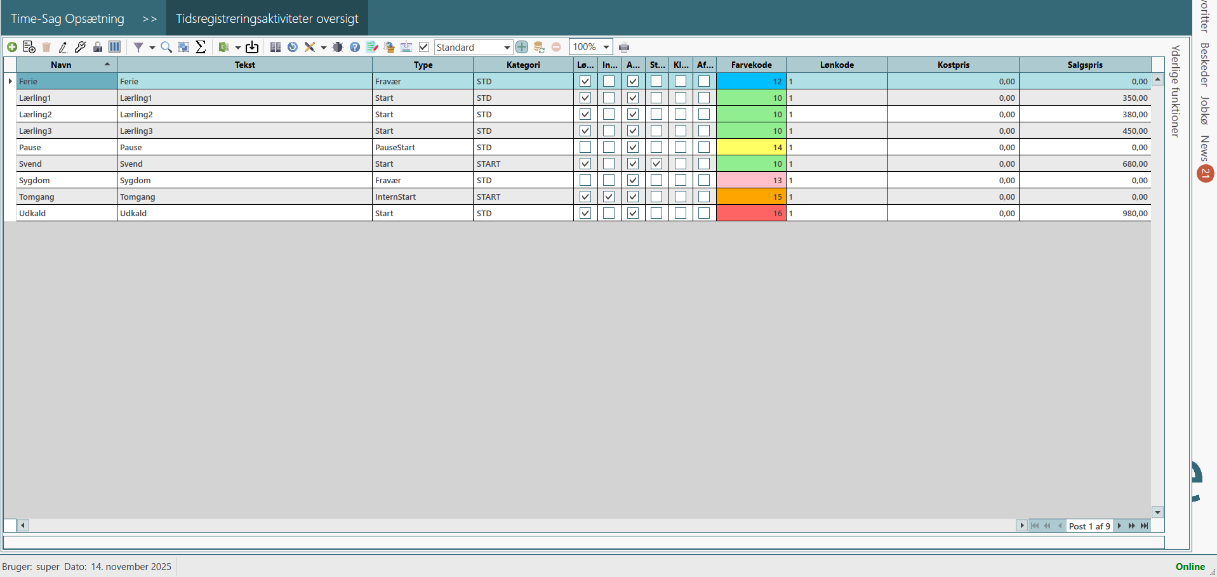Click the Excel export icon
Image resolution: width=1217 pixels, height=577 pixels.
point(223,47)
